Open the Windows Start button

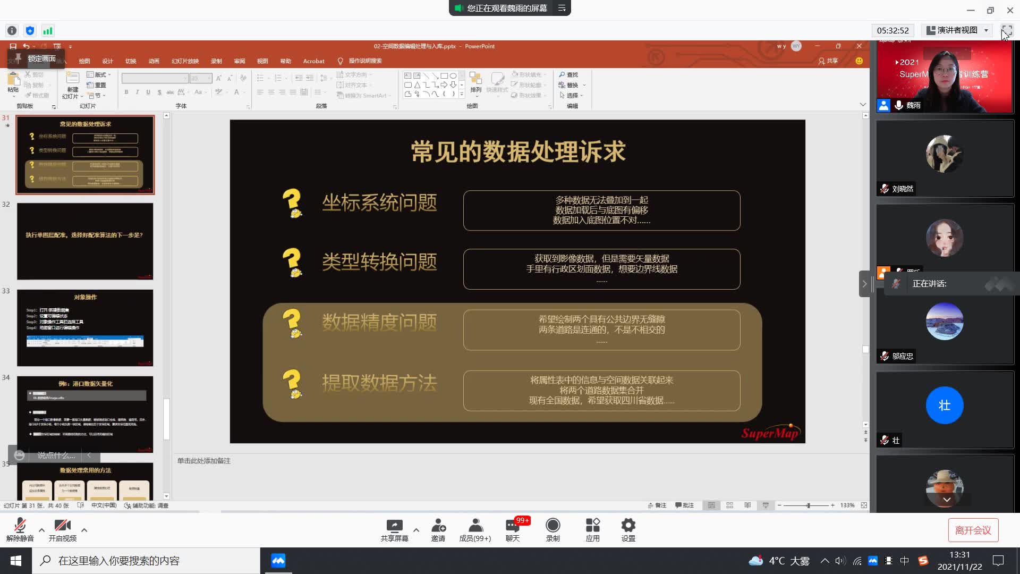(x=16, y=561)
